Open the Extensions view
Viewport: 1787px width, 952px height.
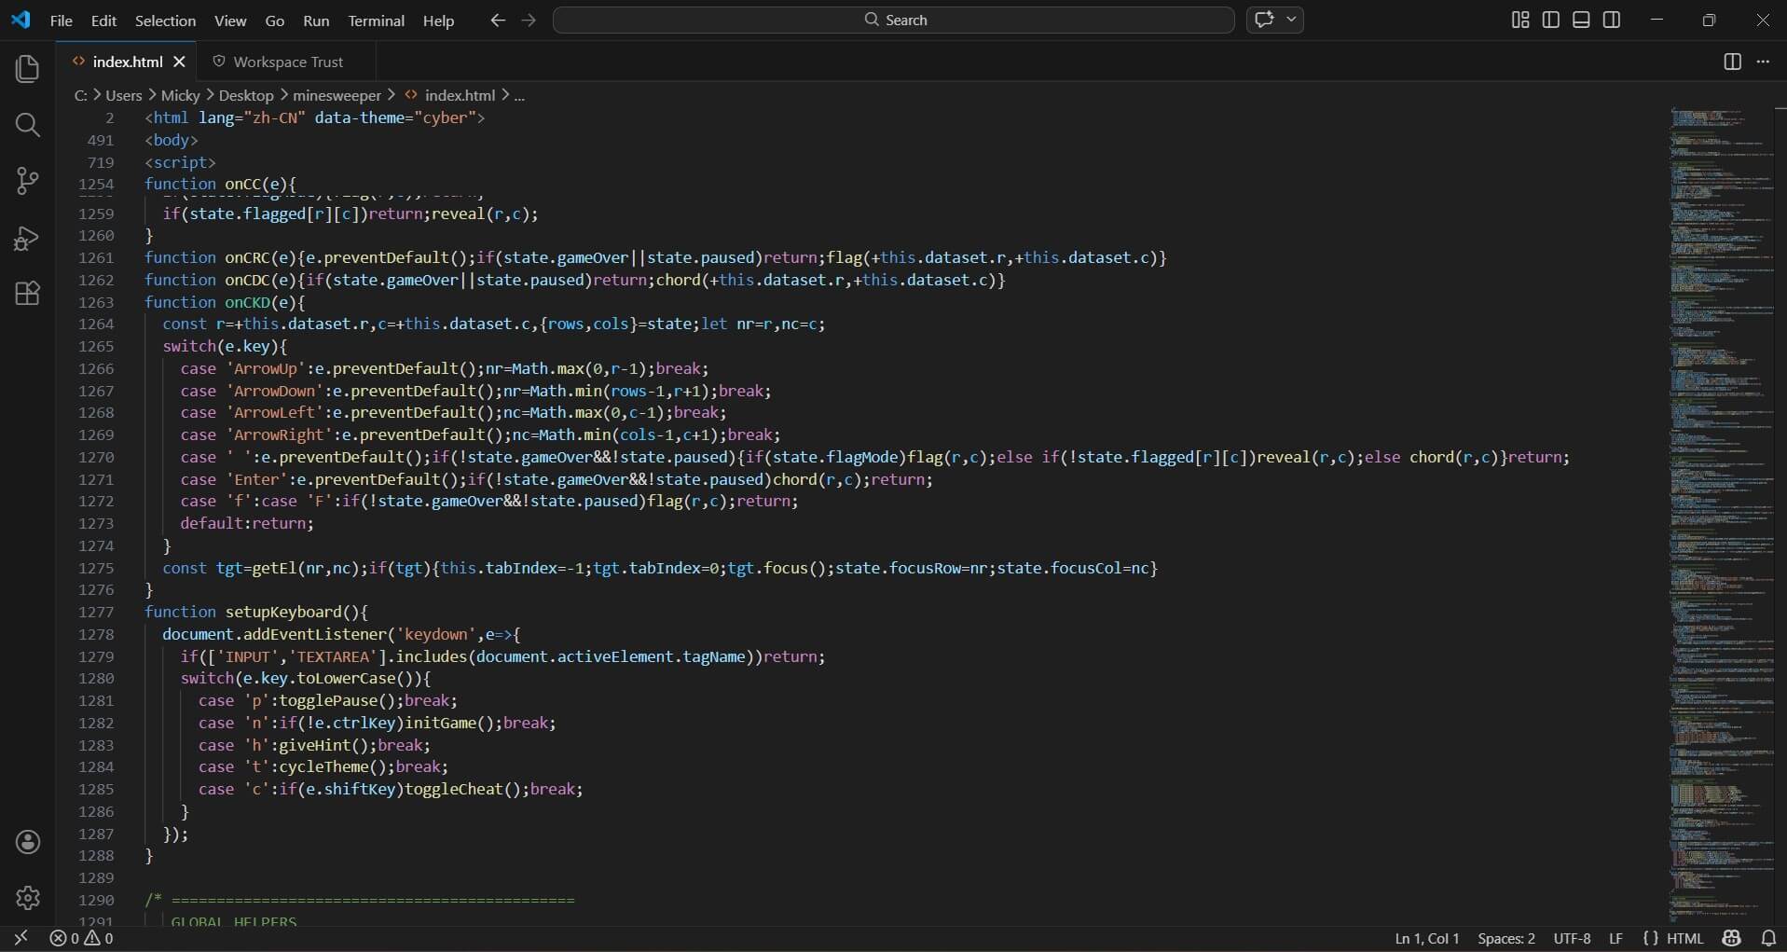click(28, 294)
